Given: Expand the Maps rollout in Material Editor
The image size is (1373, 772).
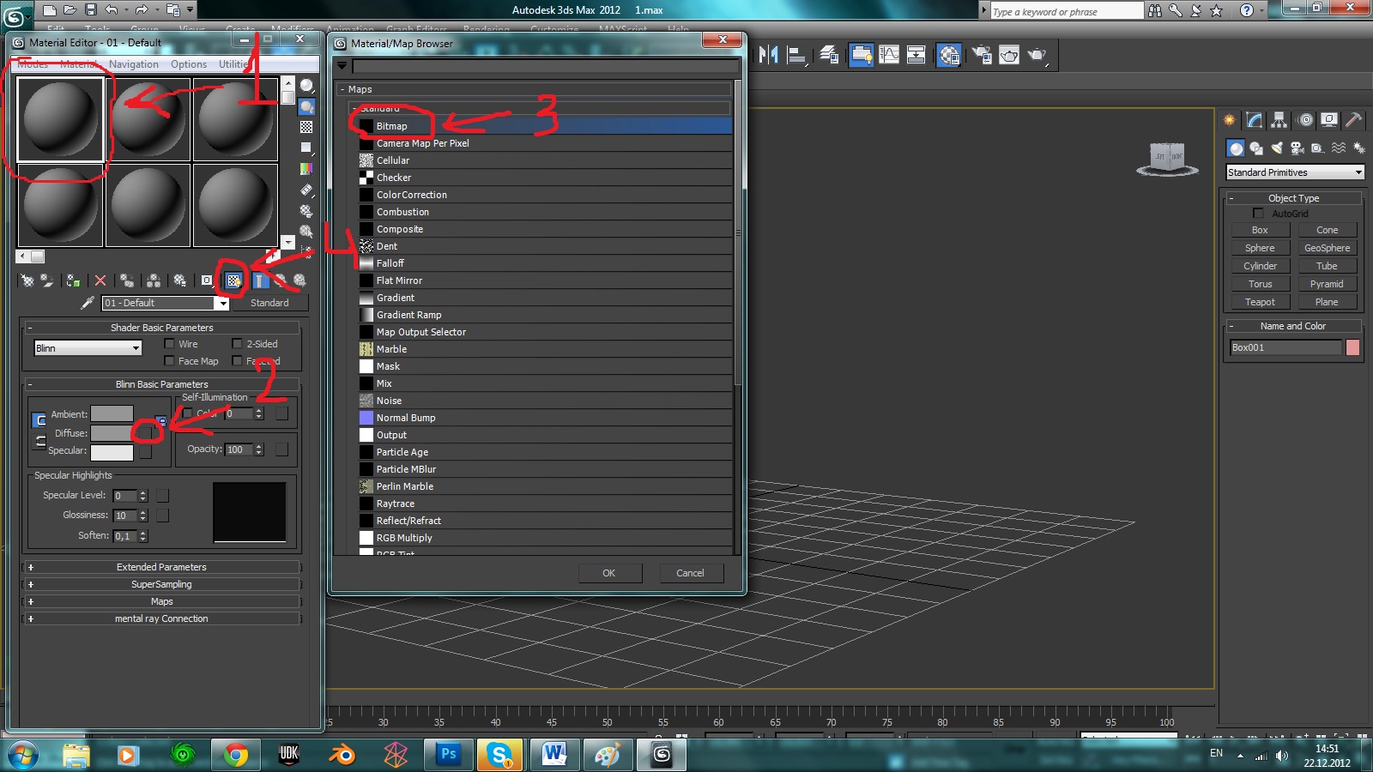Looking at the screenshot, I should coord(161,601).
